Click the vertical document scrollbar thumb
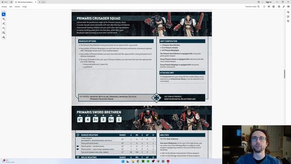Image resolution: width=291 pixels, height=164 pixels. [x=285, y=74]
